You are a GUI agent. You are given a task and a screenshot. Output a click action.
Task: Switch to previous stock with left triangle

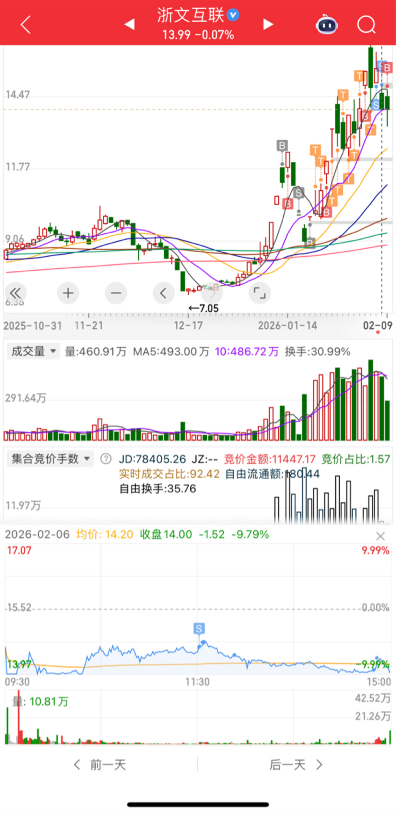tap(130, 24)
